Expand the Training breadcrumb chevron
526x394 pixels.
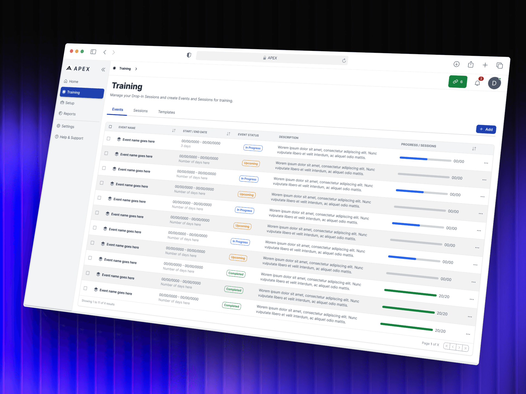(136, 69)
